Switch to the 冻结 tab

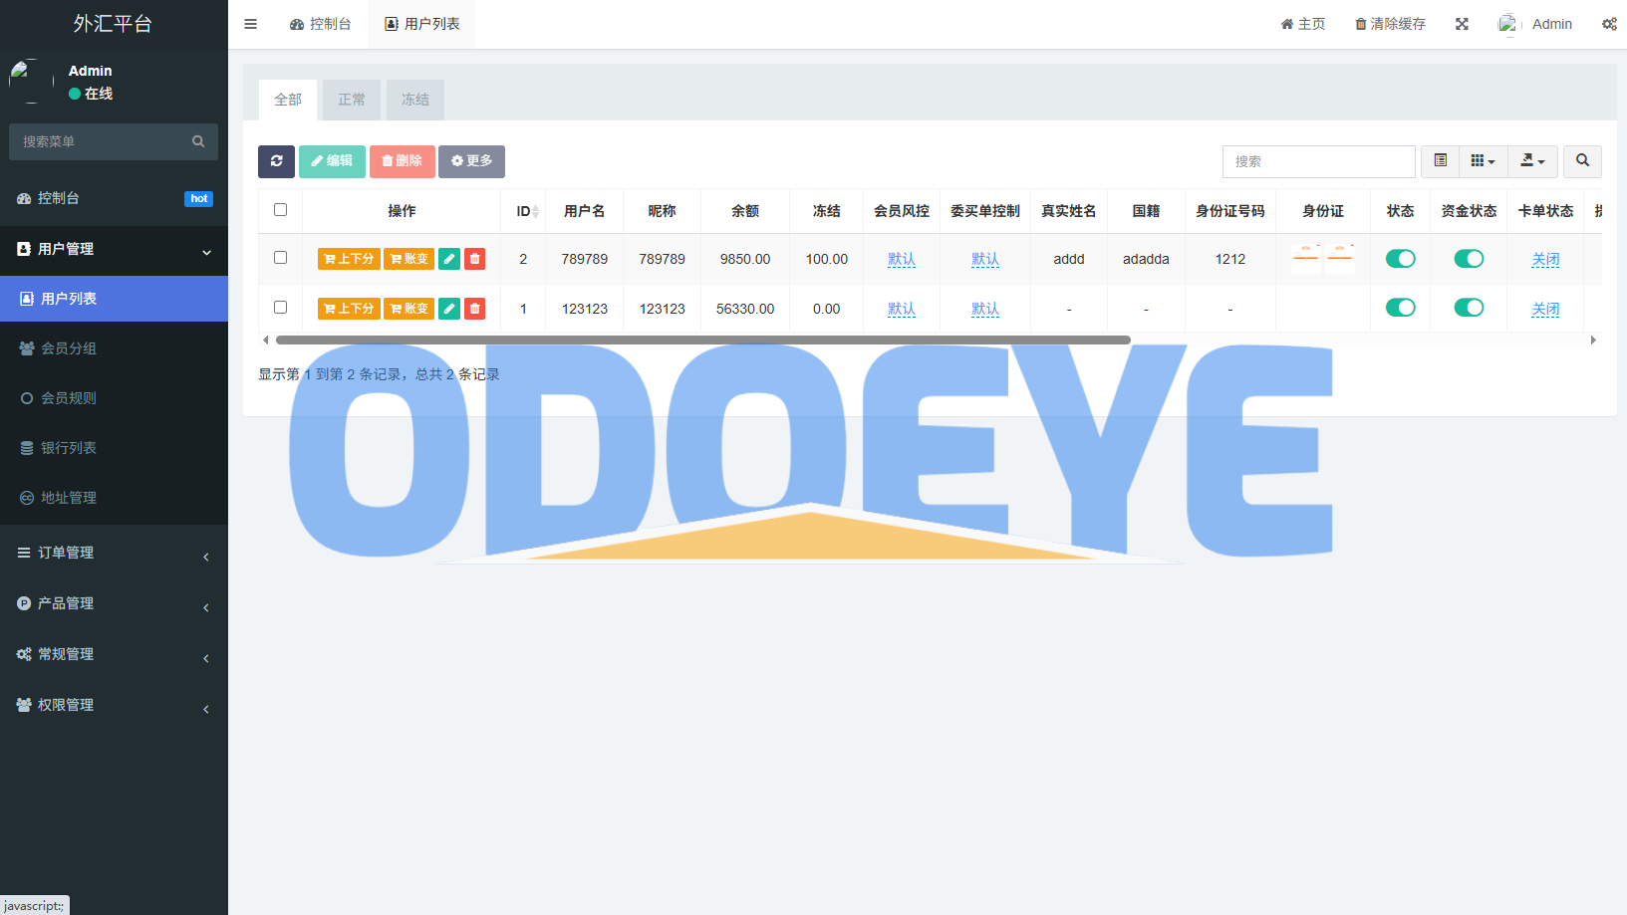tap(415, 100)
